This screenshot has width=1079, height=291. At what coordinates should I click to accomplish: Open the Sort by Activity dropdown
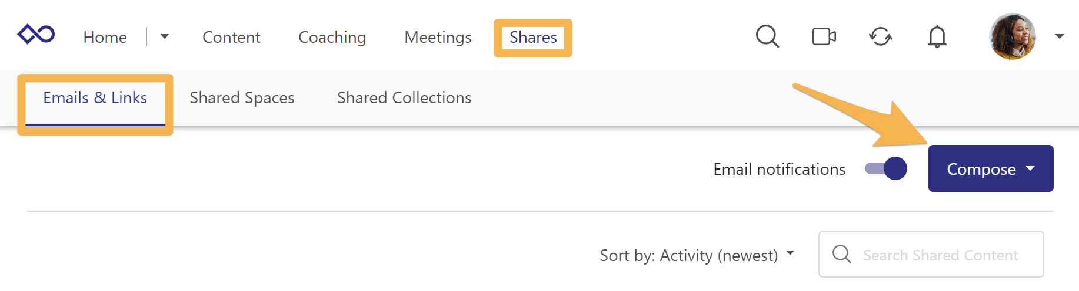pos(697,255)
